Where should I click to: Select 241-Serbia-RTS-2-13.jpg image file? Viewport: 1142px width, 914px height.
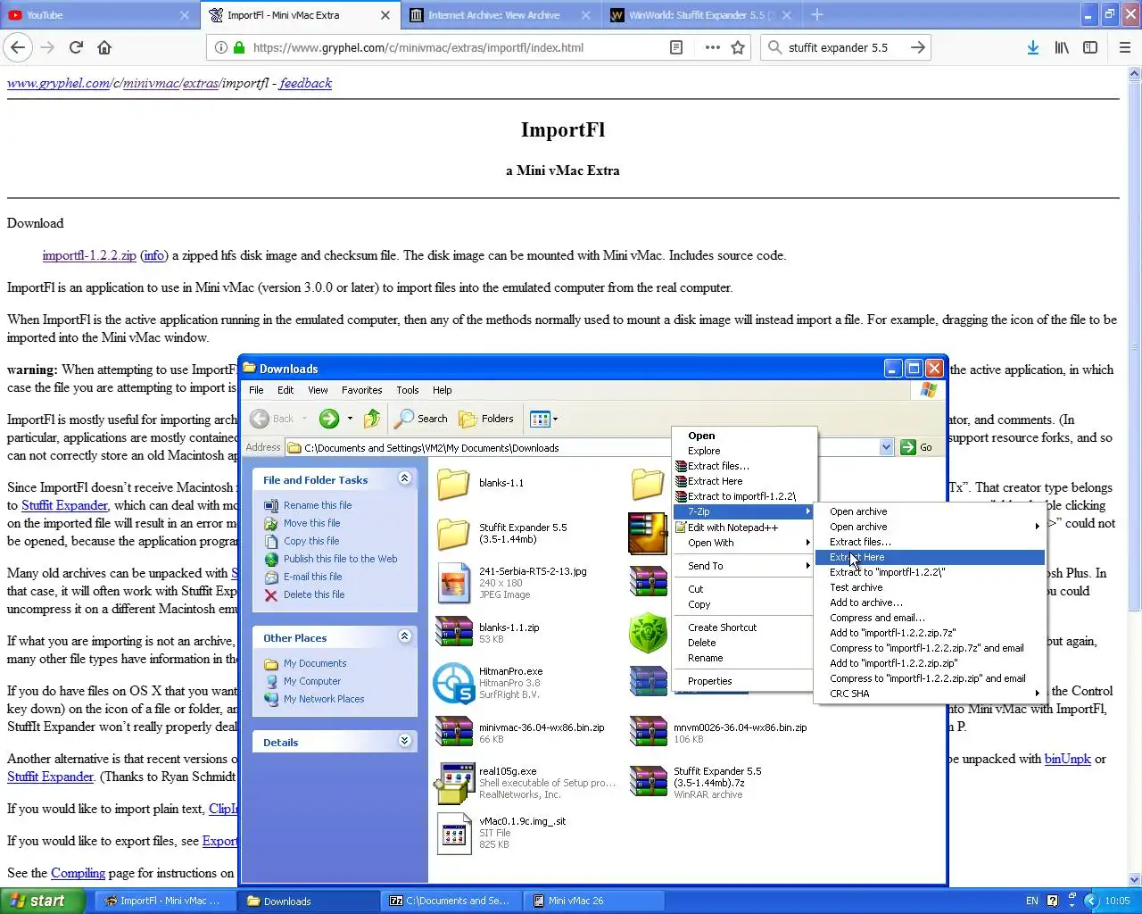[453, 583]
